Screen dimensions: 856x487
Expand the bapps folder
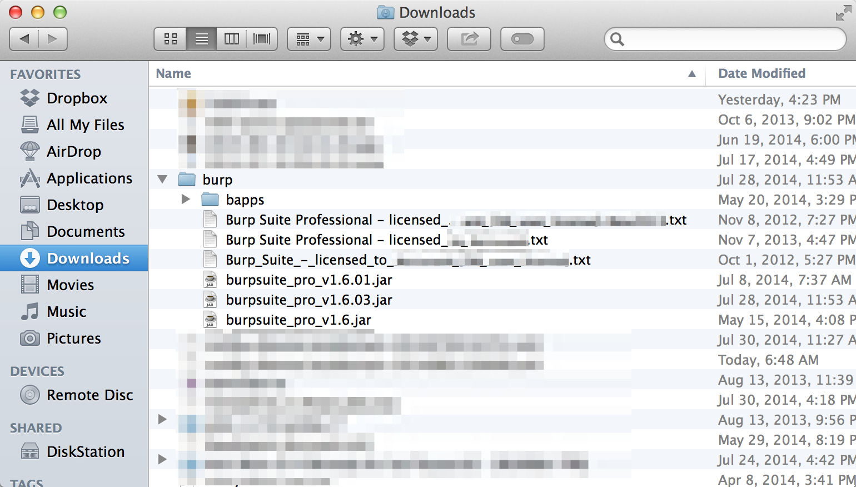[x=186, y=199]
